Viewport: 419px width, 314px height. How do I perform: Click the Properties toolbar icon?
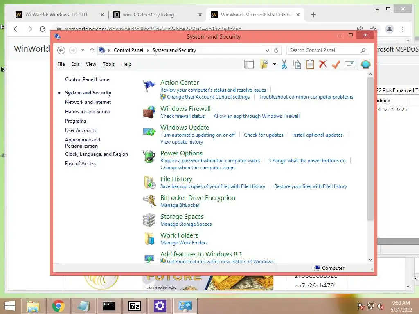pos(349,64)
